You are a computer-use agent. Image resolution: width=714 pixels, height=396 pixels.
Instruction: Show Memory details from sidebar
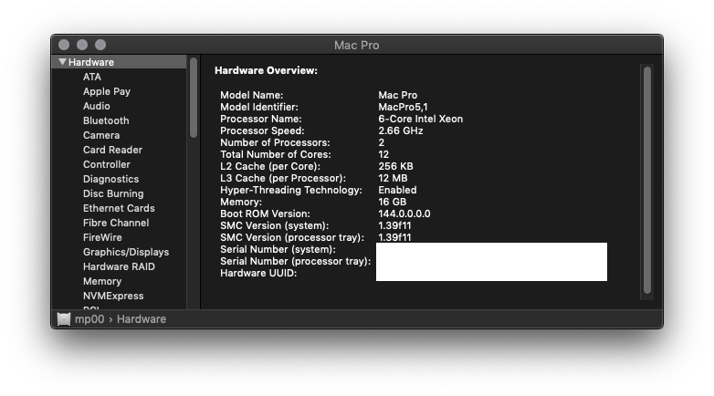point(102,281)
